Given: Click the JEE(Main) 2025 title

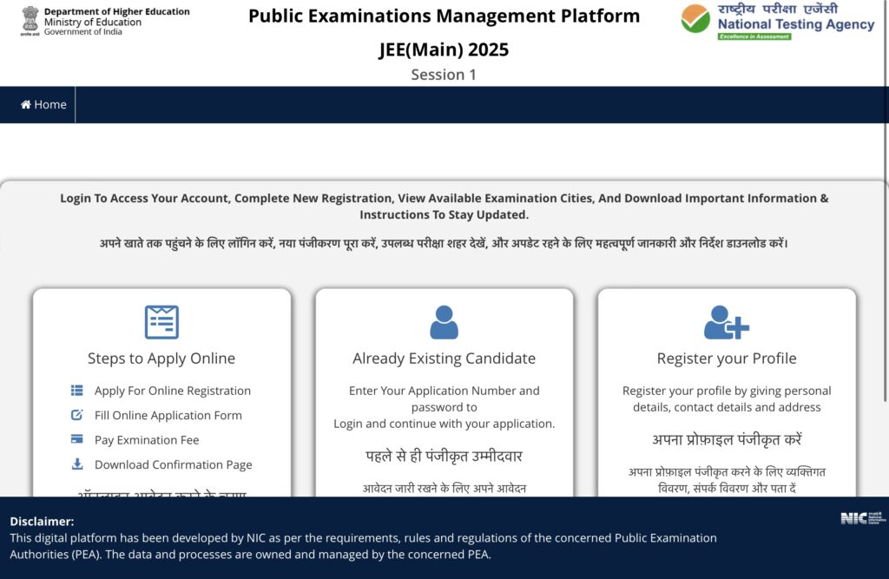Looking at the screenshot, I should pos(444,49).
